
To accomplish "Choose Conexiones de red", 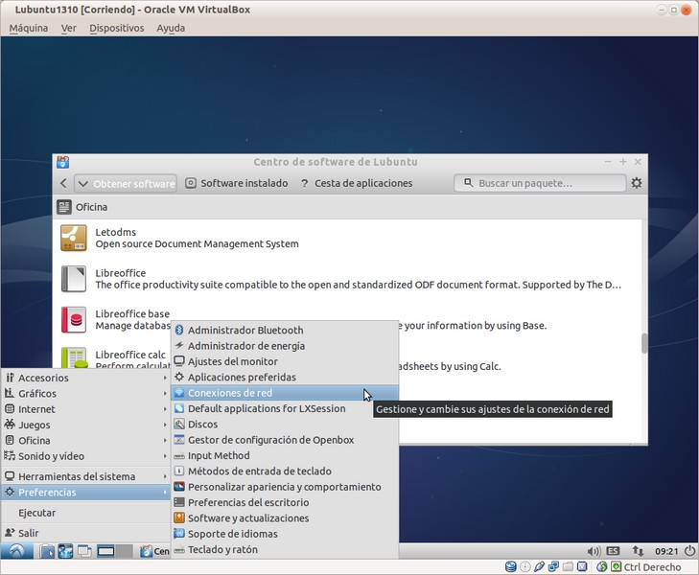I will click(x=285, y=393).
